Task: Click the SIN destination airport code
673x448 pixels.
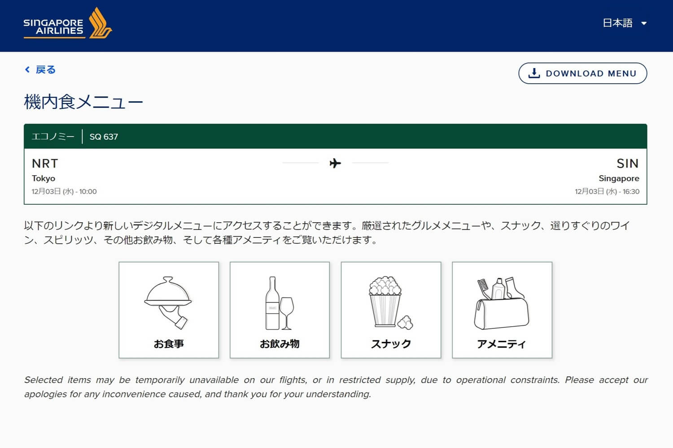Action: [x=627, y=164]
